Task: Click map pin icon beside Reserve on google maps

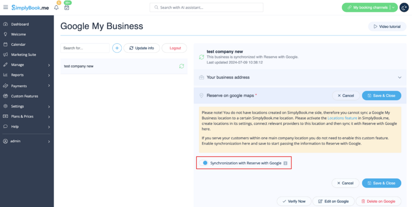Action: (201, 96)
